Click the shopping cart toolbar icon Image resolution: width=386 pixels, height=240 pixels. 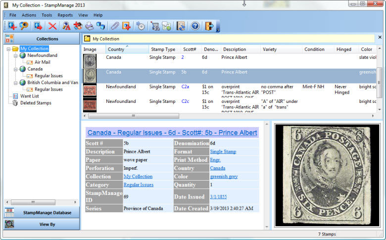[x=155, y=26]
